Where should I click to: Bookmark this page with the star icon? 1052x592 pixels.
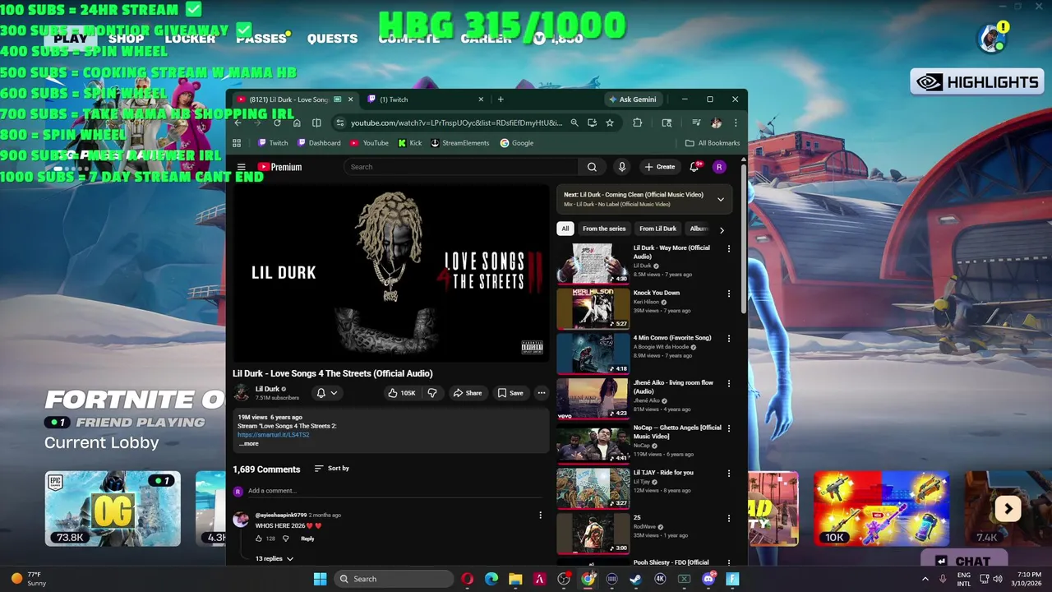610,123
